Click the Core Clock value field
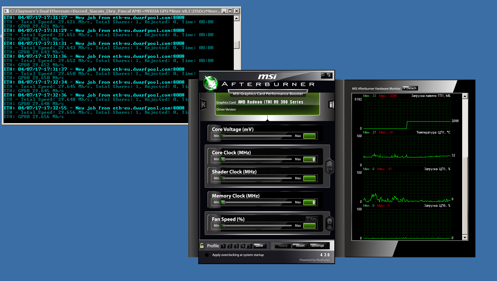 coord(310,159)
